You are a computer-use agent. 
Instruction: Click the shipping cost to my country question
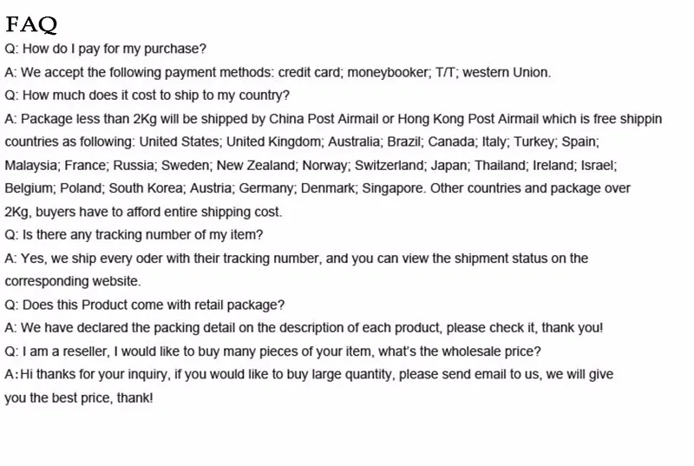coord(147,95)
